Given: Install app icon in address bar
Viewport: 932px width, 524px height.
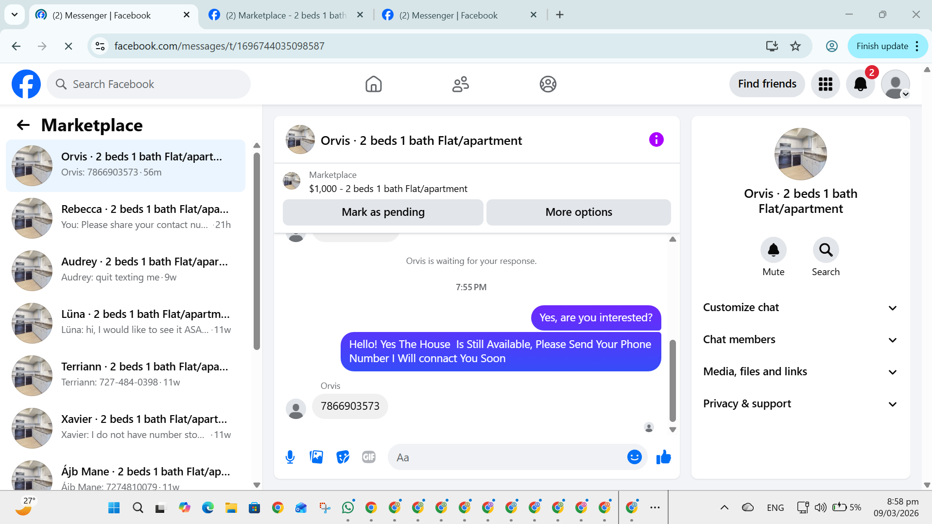Looking at the screenshot, I should (772, 46).
